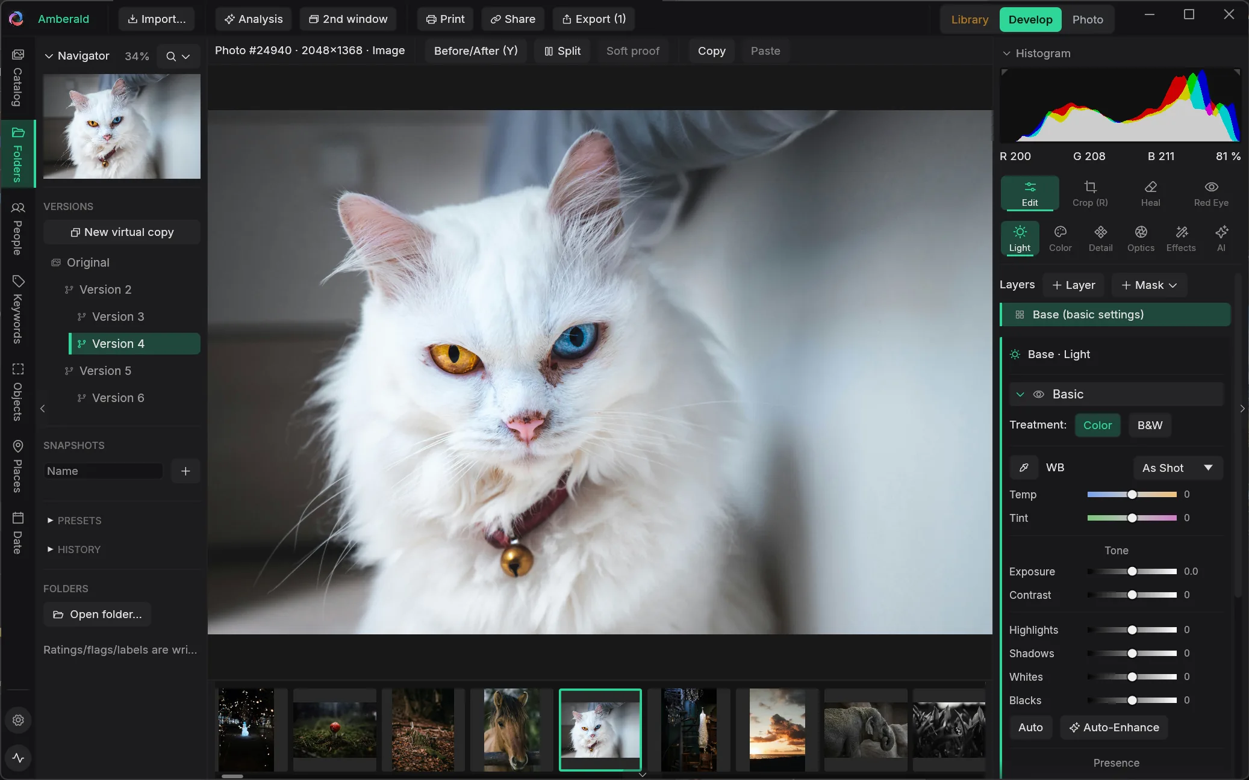The height and width of the screenshot is (780, 1249).
Task: Open the Mask dropdown
Action: [x=1149, y=285]
